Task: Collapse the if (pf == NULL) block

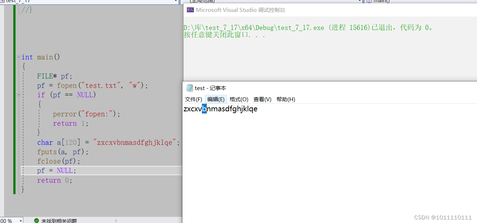Action: point(18,95)
